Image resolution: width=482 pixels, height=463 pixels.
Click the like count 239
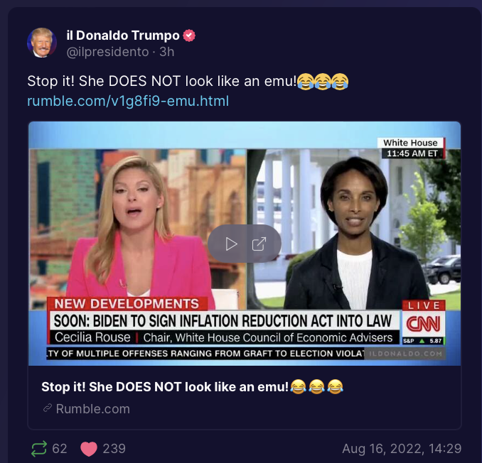[114, 449]
